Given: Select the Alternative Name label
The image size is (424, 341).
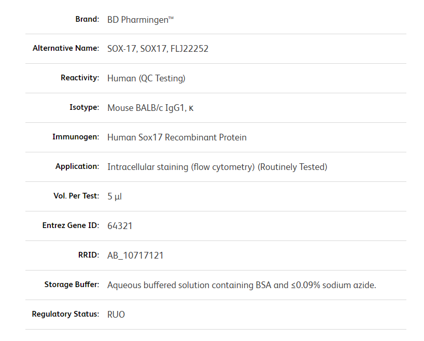Looking at the screenshot, I should pyautogui.click(x=65, y=48).
